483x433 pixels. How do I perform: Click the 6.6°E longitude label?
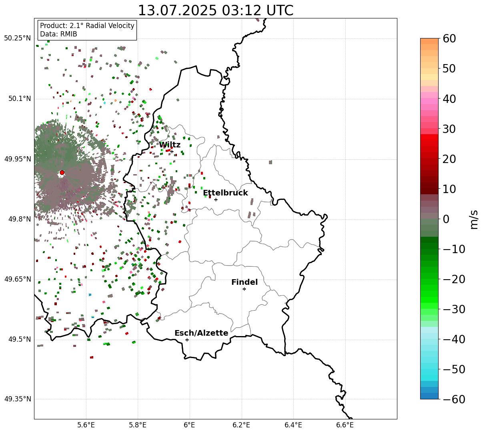pyautogui.click(x=345, y=425)
